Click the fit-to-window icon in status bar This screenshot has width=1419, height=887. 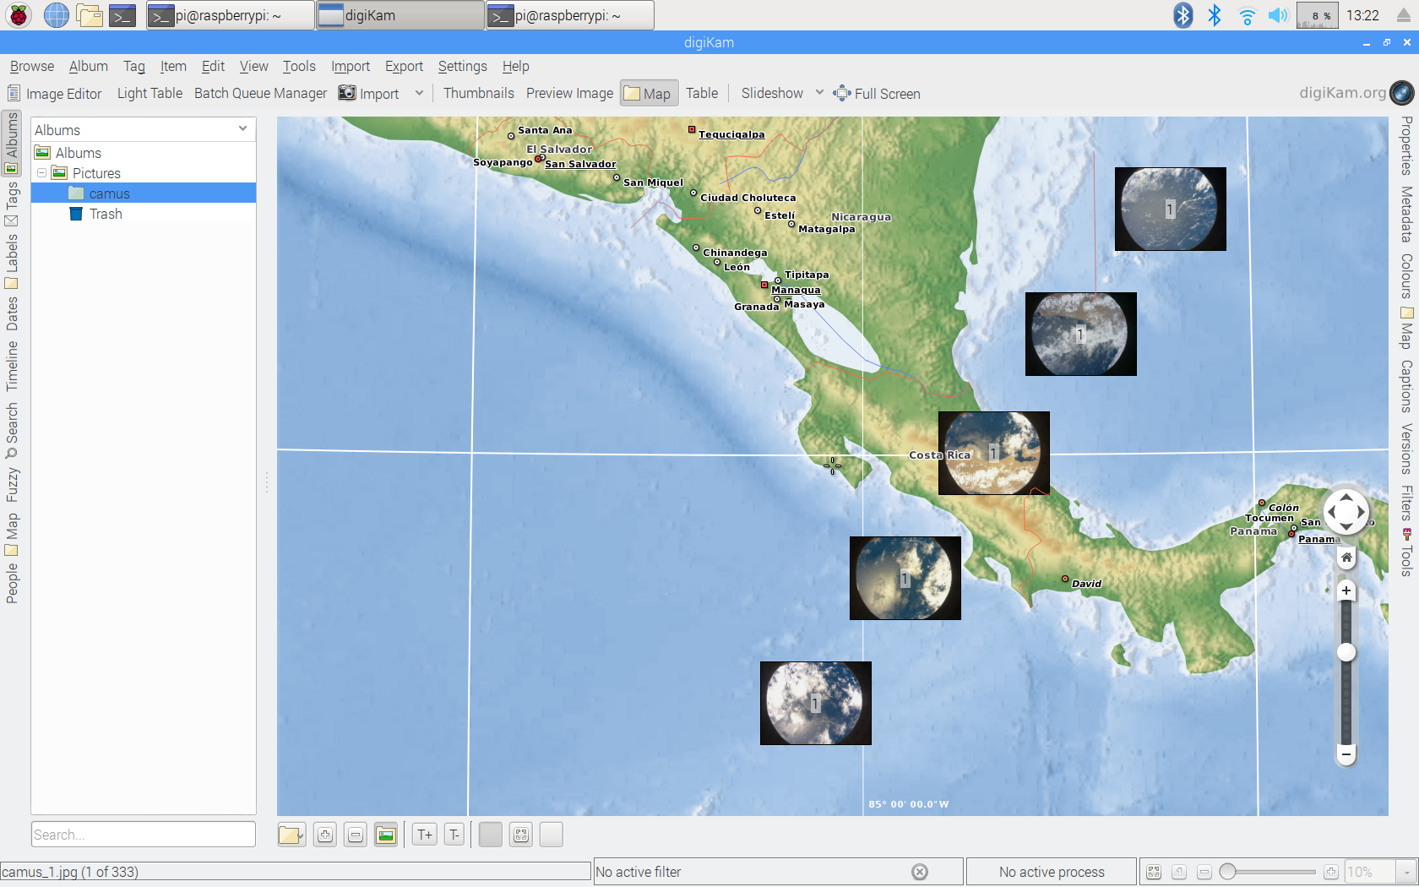tap(1154, 872)
